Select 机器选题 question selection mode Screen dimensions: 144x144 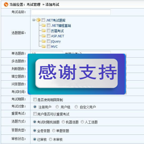(x=63, y=122)
